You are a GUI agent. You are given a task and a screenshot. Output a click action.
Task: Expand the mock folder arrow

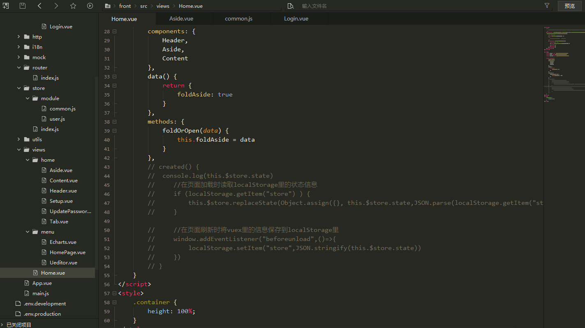[x=18, y=57]
